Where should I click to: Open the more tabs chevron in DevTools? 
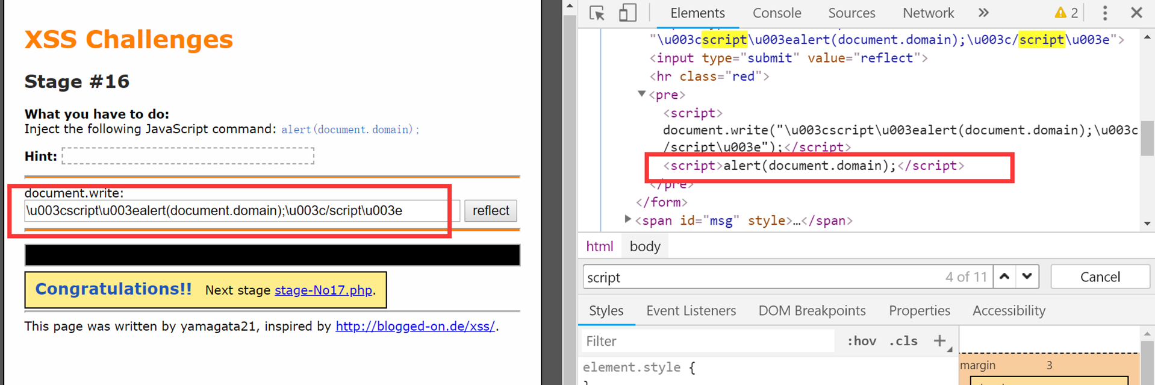pos(983,13)
